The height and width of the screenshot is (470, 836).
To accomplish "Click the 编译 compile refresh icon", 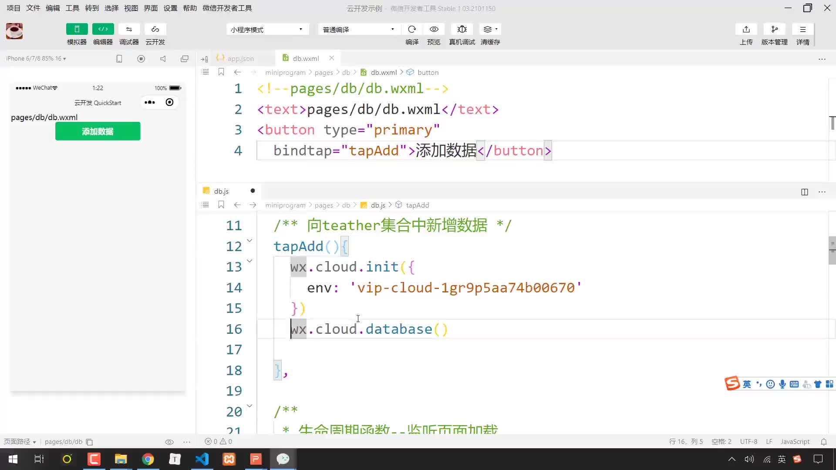I will [x=412, y=29].
